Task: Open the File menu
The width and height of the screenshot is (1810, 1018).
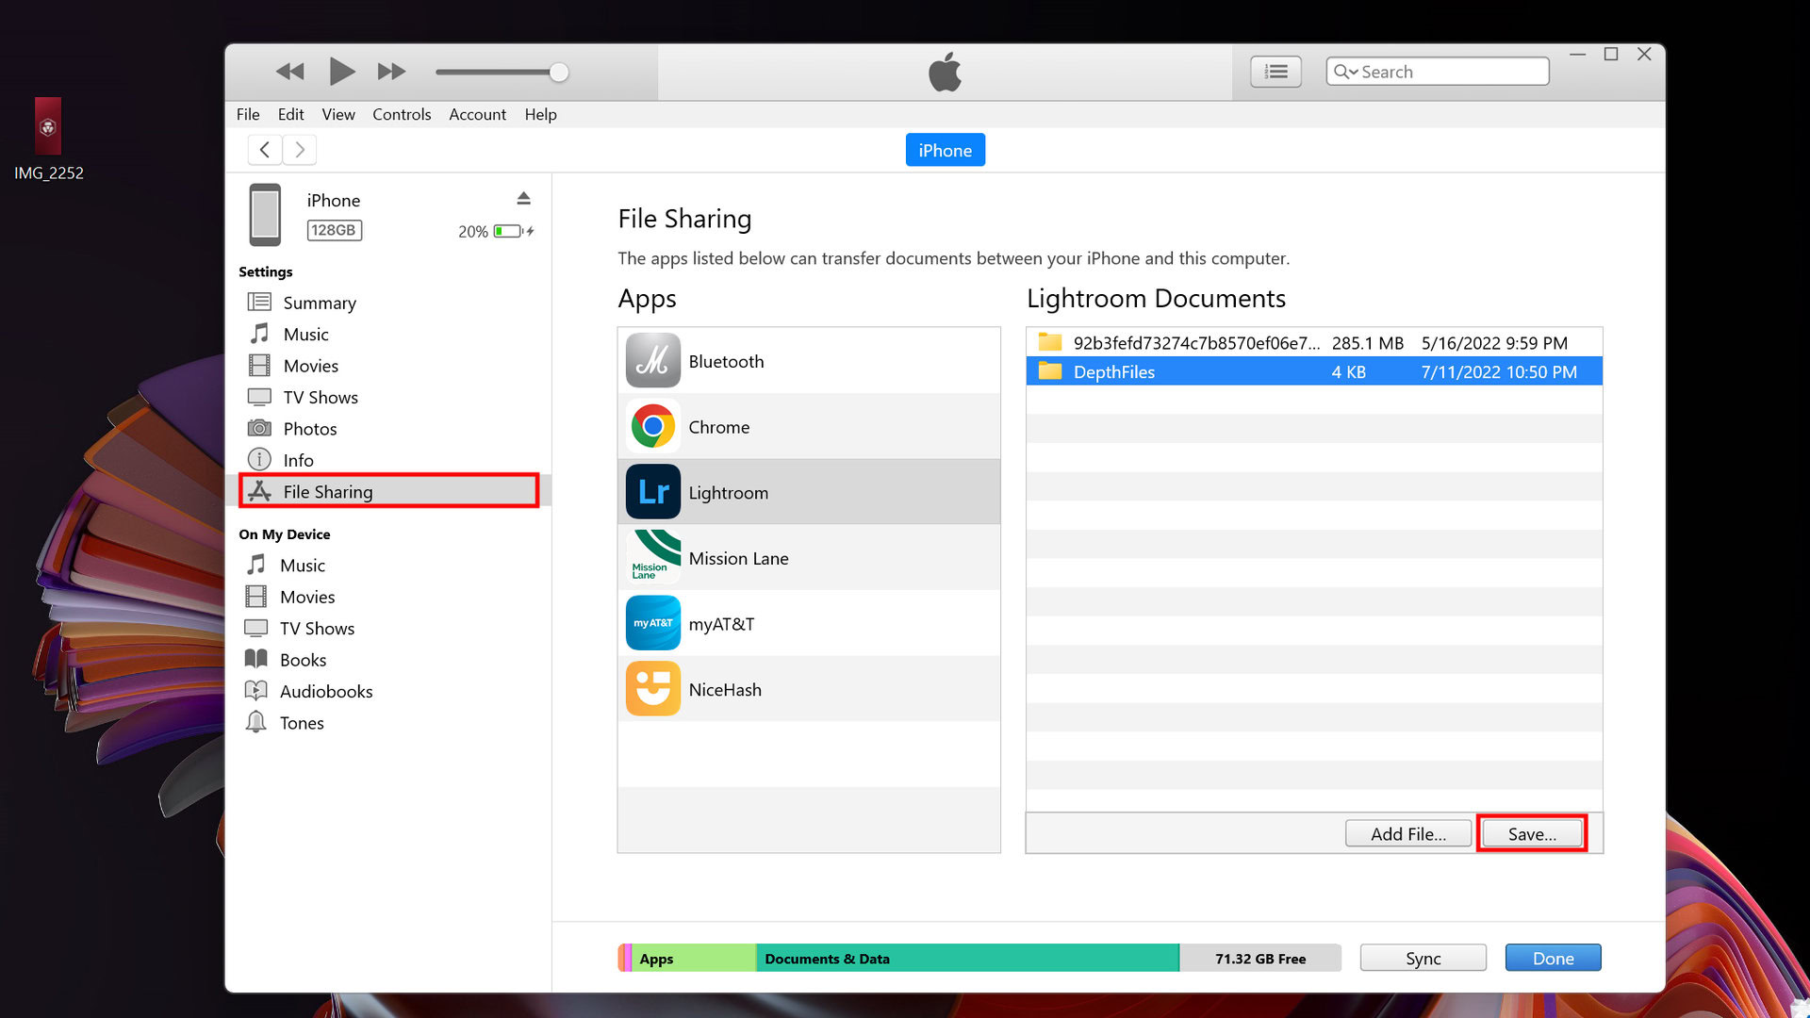Action: tap(248, 114)
